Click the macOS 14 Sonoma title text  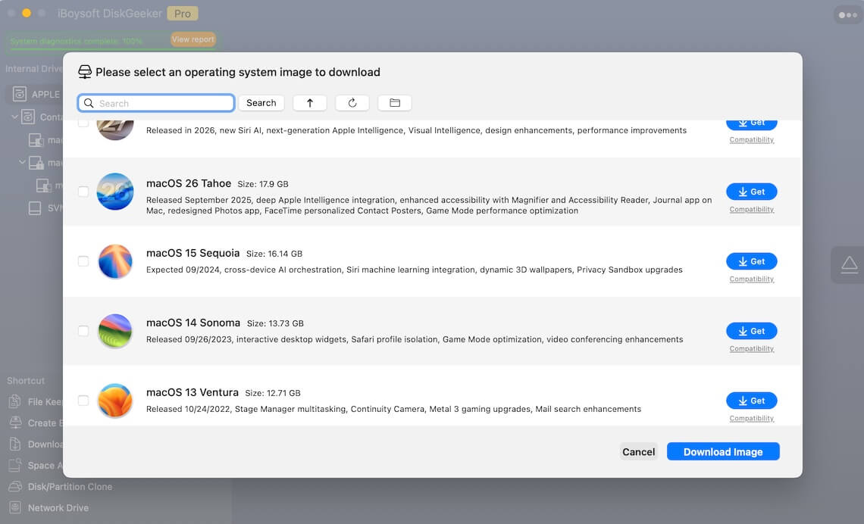coord(193,323)
